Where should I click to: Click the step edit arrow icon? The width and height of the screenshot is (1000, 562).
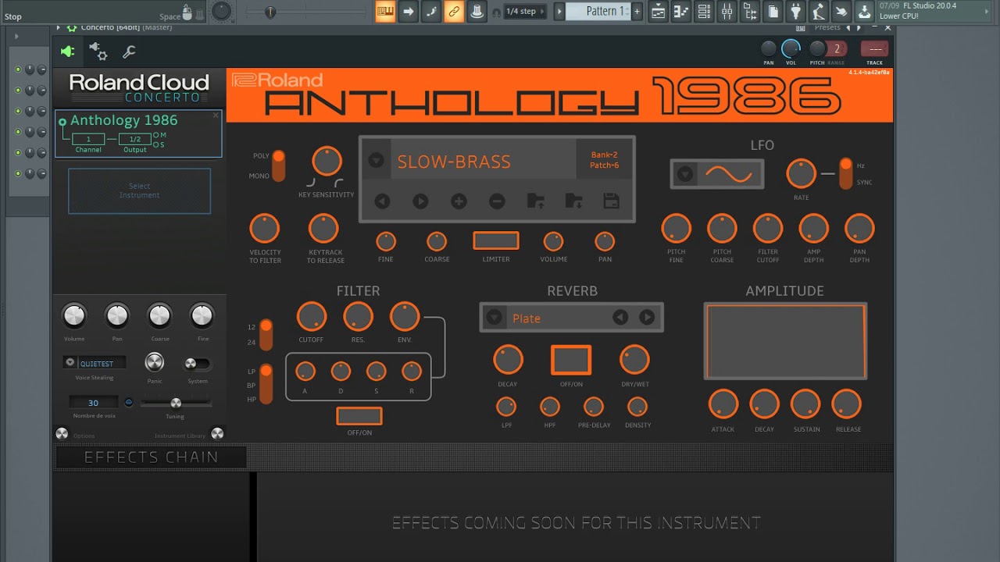pos(408,11)
